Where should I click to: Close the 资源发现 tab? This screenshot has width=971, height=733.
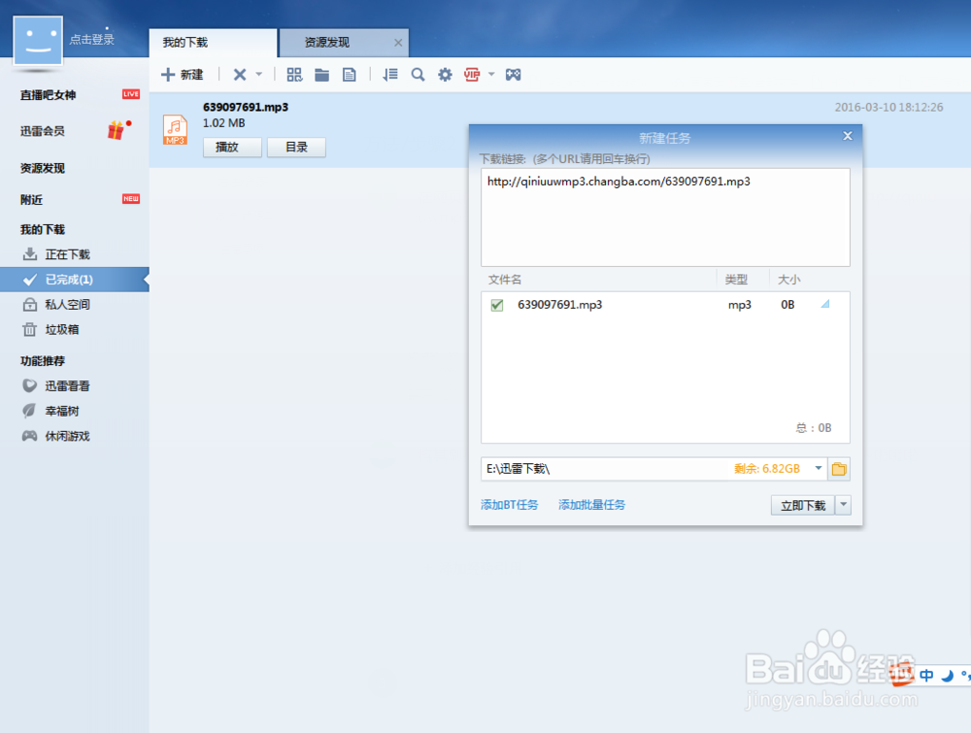398,43
